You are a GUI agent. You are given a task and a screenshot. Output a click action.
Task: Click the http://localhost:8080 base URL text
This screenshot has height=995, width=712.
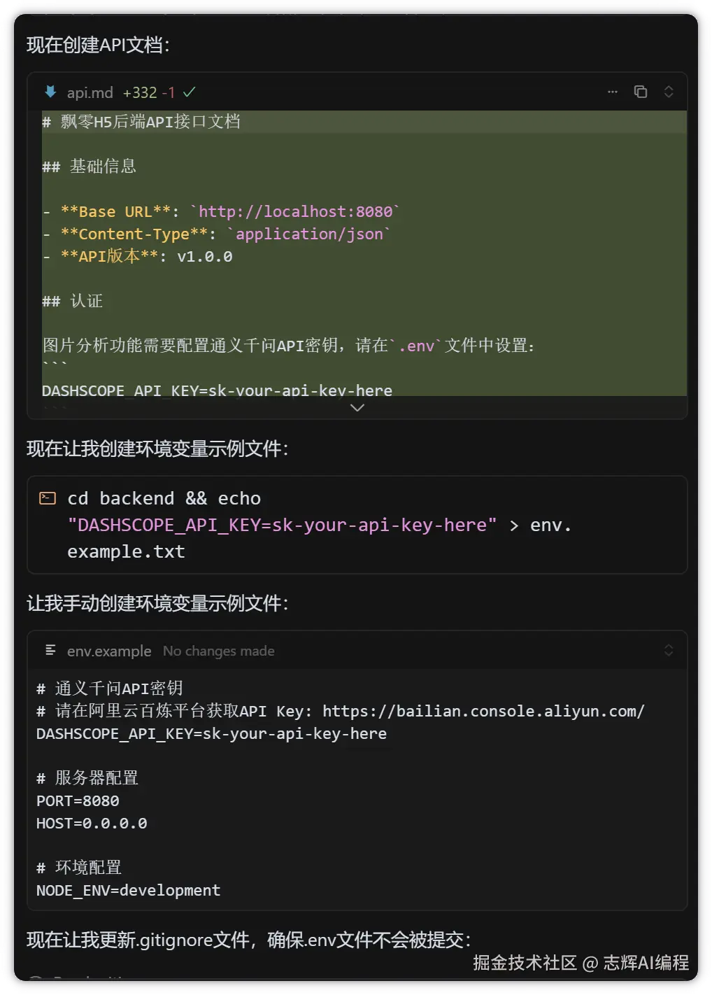tap(295, 211)
